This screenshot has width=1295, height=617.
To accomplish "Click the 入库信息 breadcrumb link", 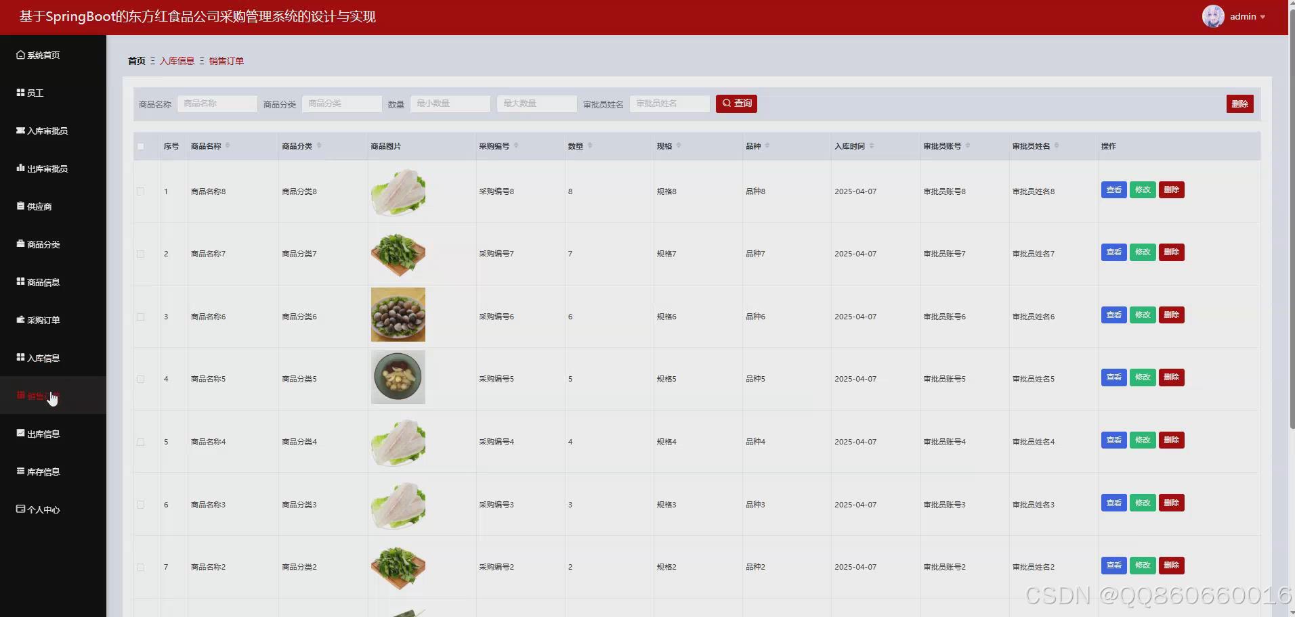I will point(177,61).
